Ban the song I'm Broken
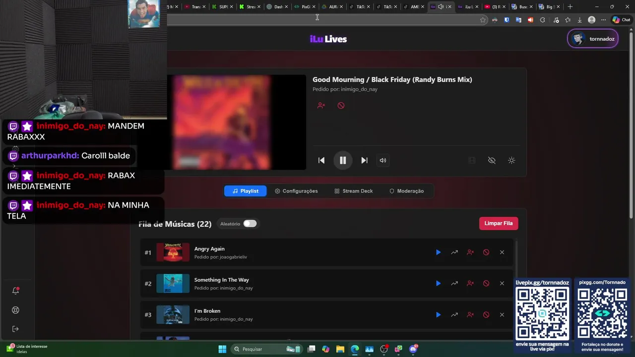This screenshot has width=635, height=357. pyautogui.click(x=486, y=315)
